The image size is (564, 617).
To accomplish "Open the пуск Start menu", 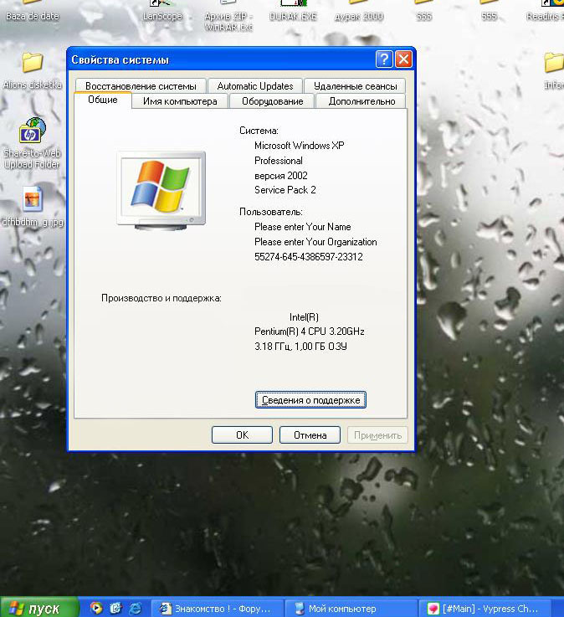I will [39, 608].
